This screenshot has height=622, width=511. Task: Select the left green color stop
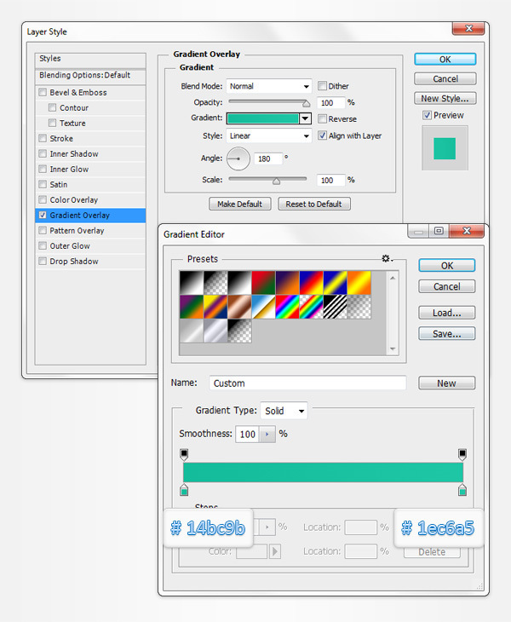point(184,490)
